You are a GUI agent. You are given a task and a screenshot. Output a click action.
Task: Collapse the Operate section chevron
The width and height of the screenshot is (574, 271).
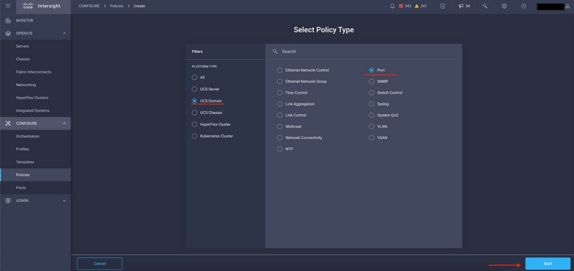click(64, 33)
